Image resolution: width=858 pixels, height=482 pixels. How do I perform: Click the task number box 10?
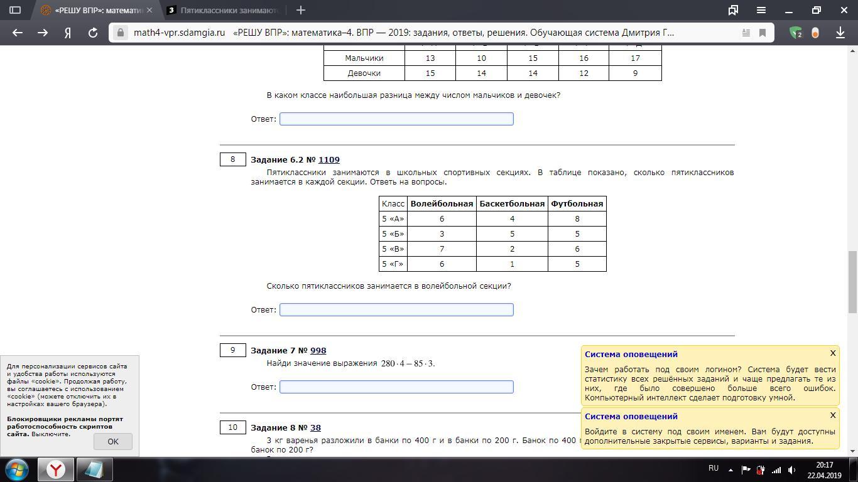click(x=232, y=427)
